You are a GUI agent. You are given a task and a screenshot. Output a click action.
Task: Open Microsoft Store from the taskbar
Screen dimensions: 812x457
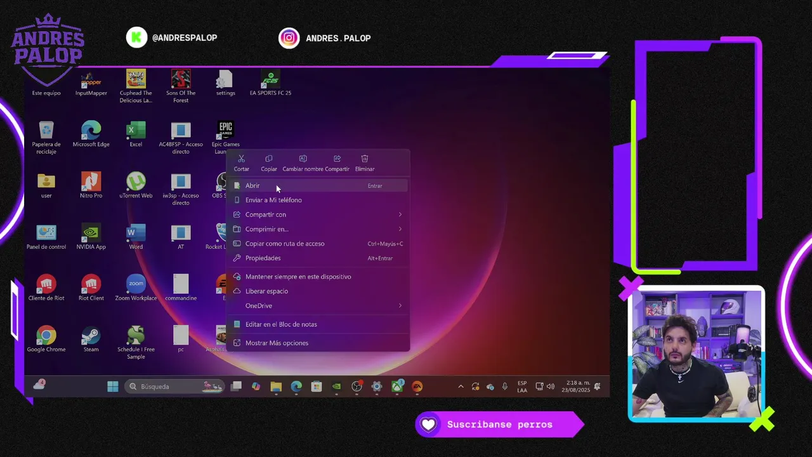[317, 387]
